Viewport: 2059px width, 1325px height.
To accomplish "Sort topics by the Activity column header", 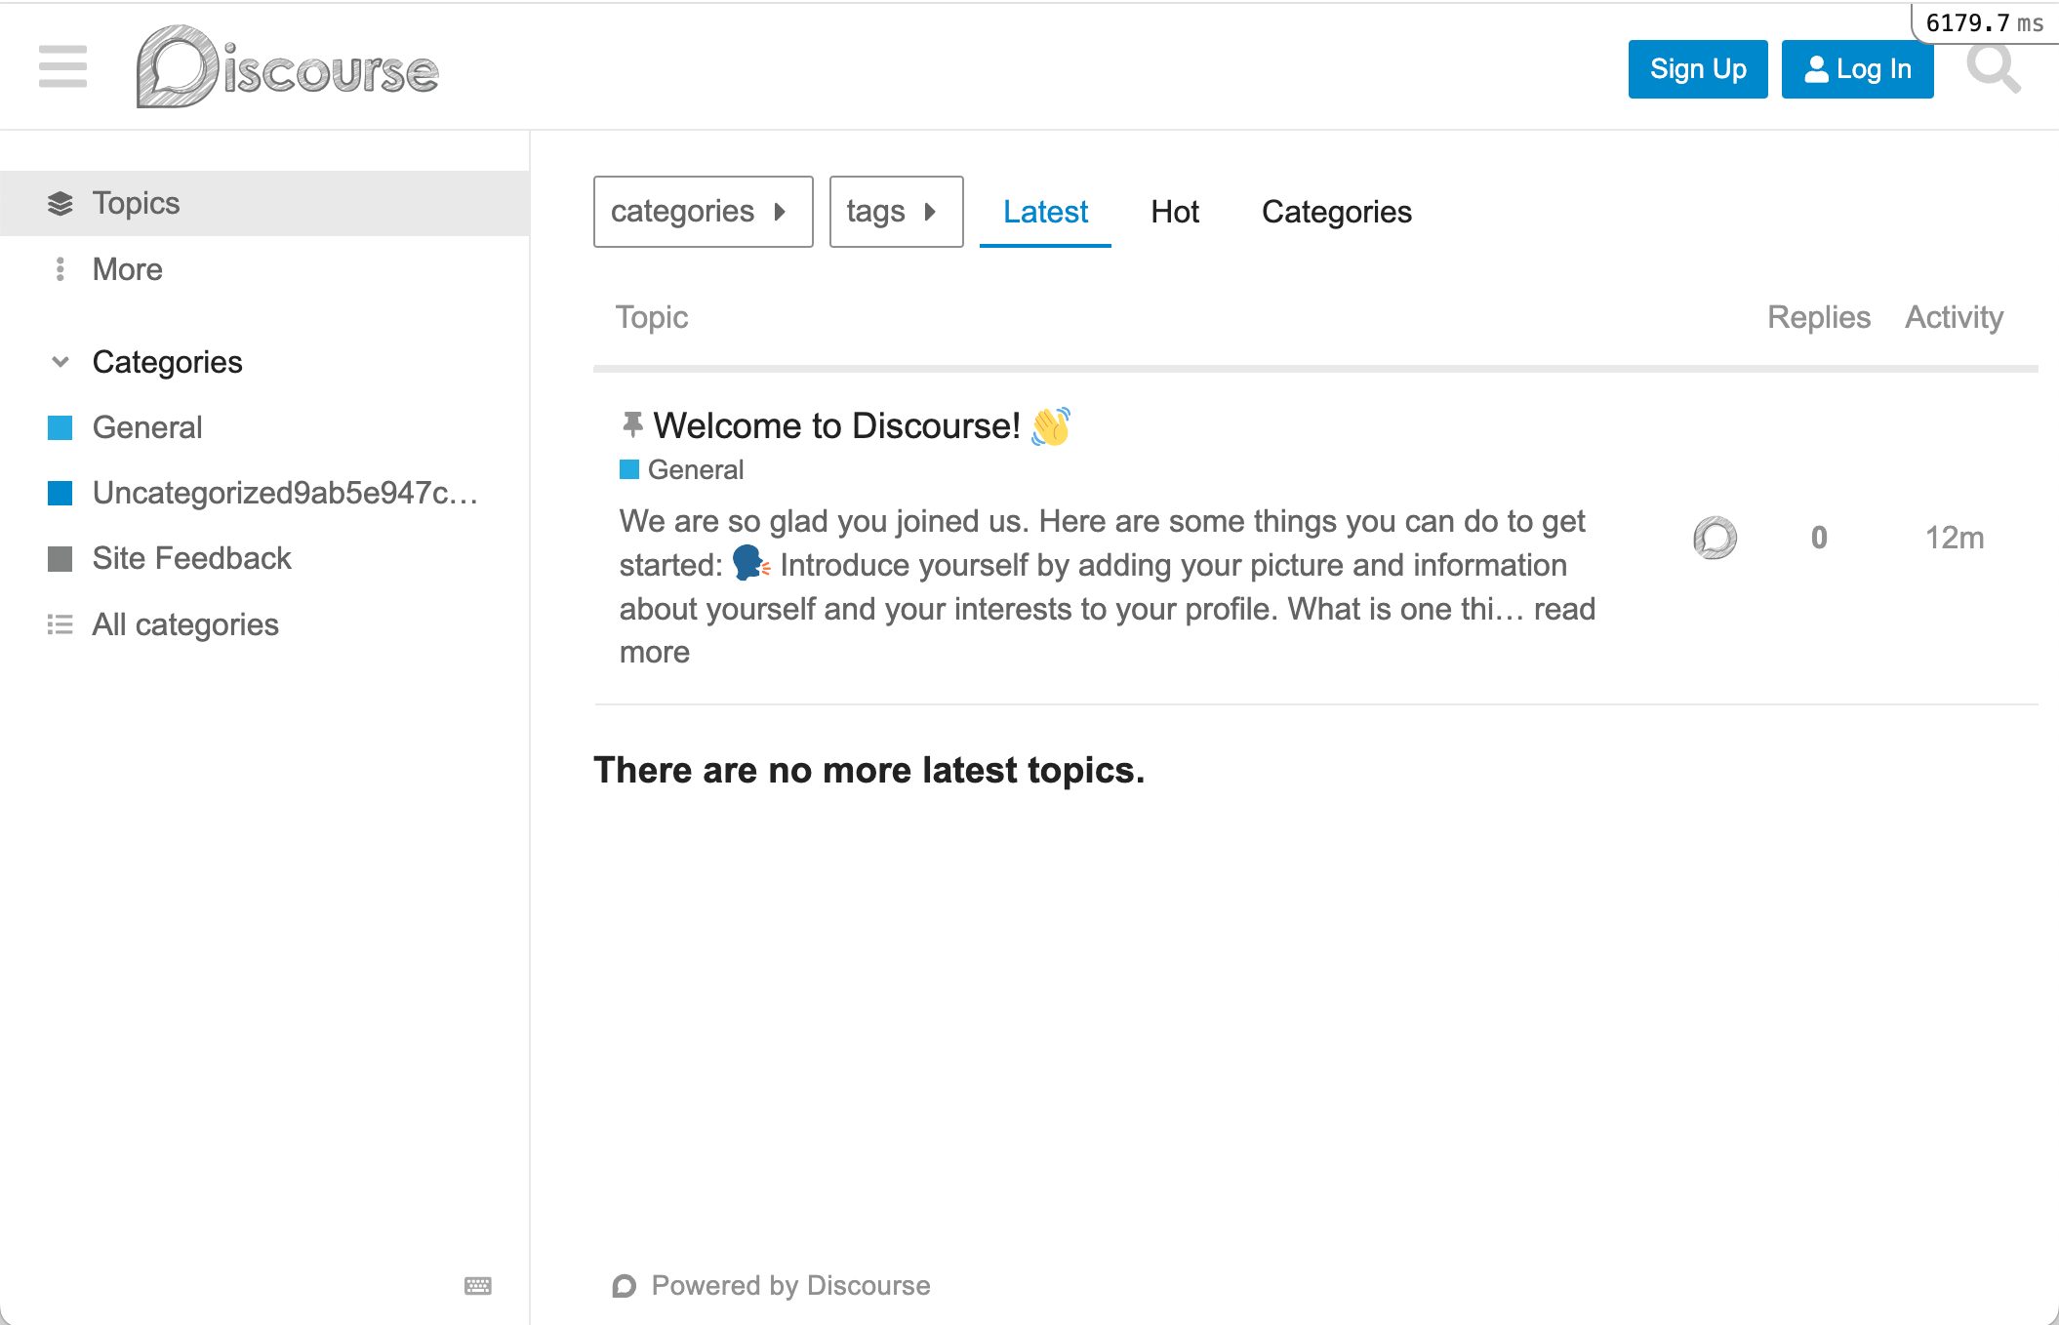I will coord(1954,317).
